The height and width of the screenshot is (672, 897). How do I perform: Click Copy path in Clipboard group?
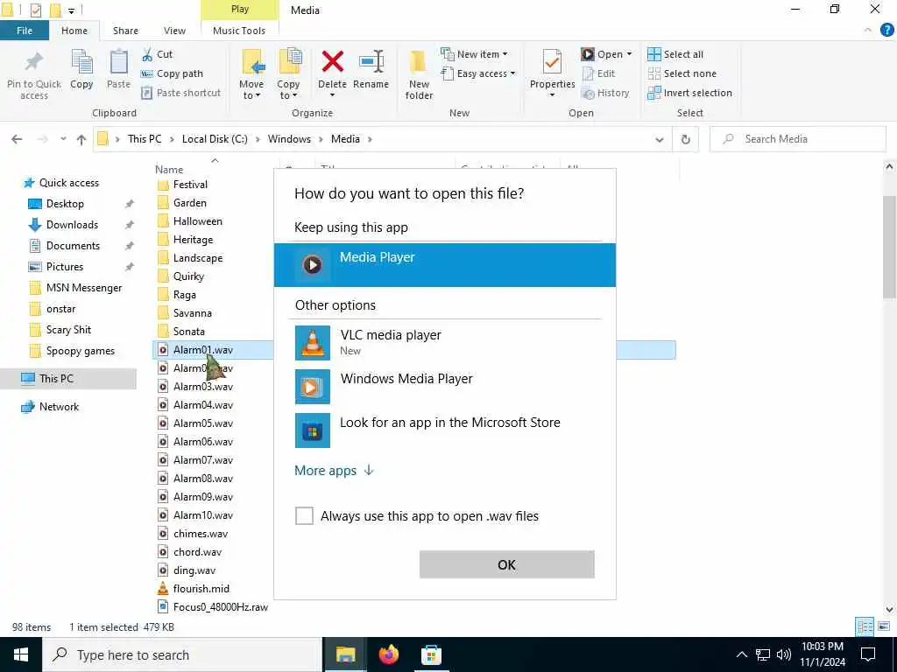(x=173, y=73)
